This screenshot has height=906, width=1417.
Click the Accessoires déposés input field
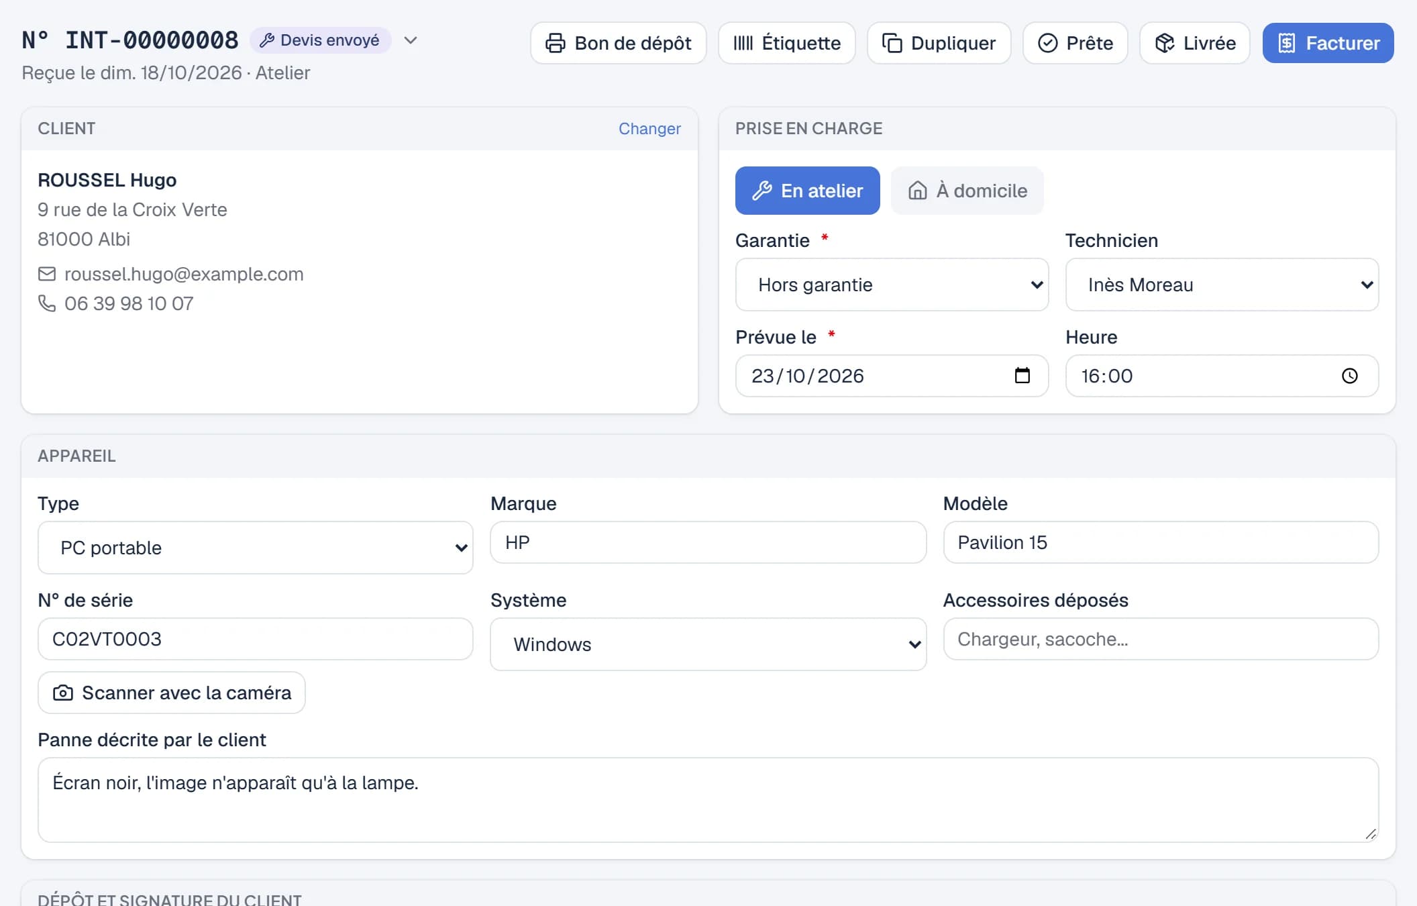1161,639
